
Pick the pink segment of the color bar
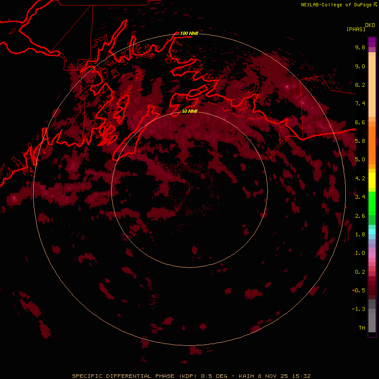(372, 255)
